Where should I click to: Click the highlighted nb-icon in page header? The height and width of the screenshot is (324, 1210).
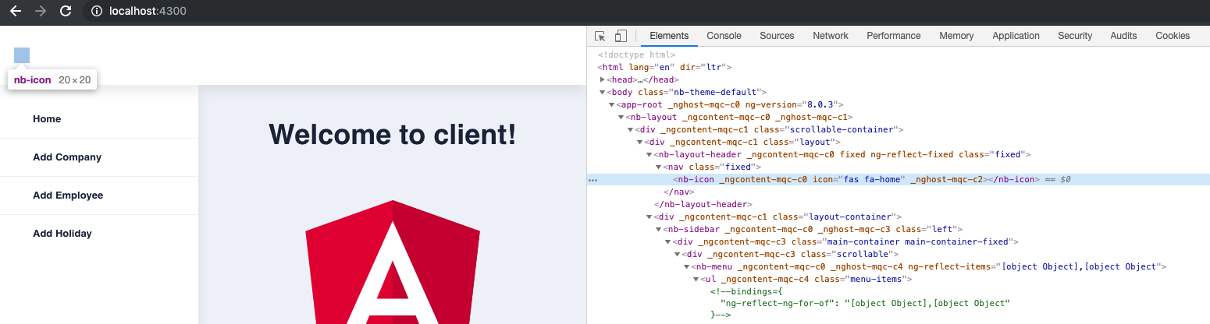(22, 55)
